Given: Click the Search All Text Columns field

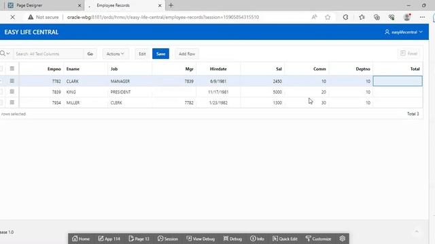Looking at the screenshot, I should [48, 54].
